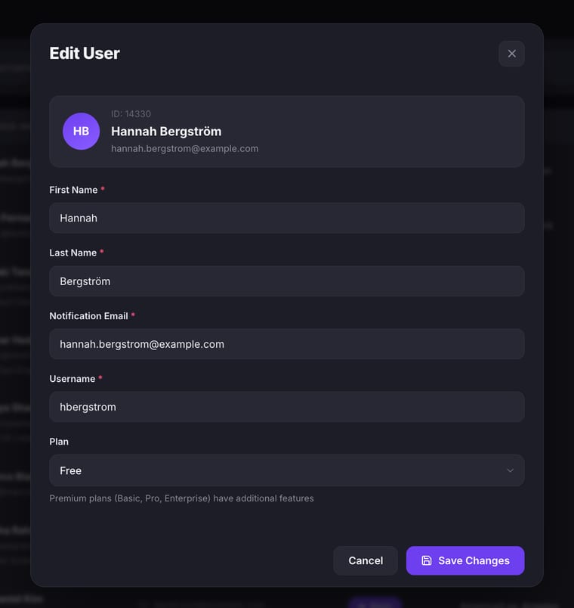Click the Edit User dialog title

(x=85, y=53)
